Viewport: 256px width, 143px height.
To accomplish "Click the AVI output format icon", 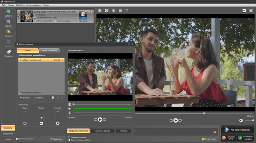I will tap(83, 15).
